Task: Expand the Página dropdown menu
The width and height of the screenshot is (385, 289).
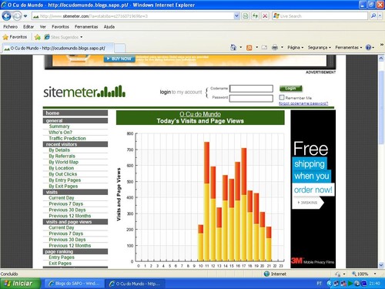Action: click(x=295, y=48)
